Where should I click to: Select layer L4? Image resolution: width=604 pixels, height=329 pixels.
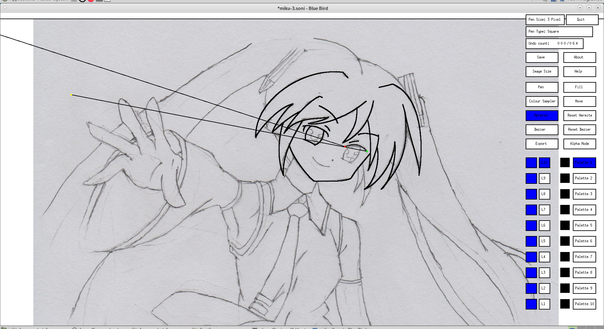click(x=545, y=257)
